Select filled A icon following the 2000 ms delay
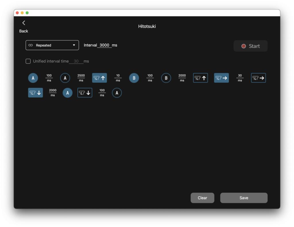294x227 pixels. tap(67, 93)
